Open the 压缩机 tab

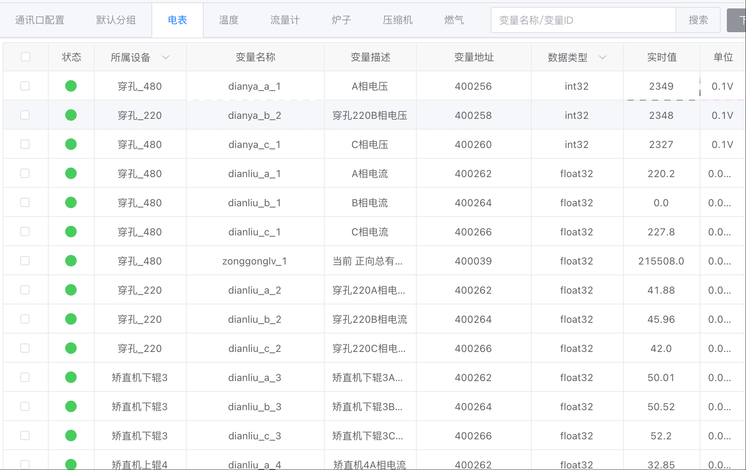(x=398, y=20)
